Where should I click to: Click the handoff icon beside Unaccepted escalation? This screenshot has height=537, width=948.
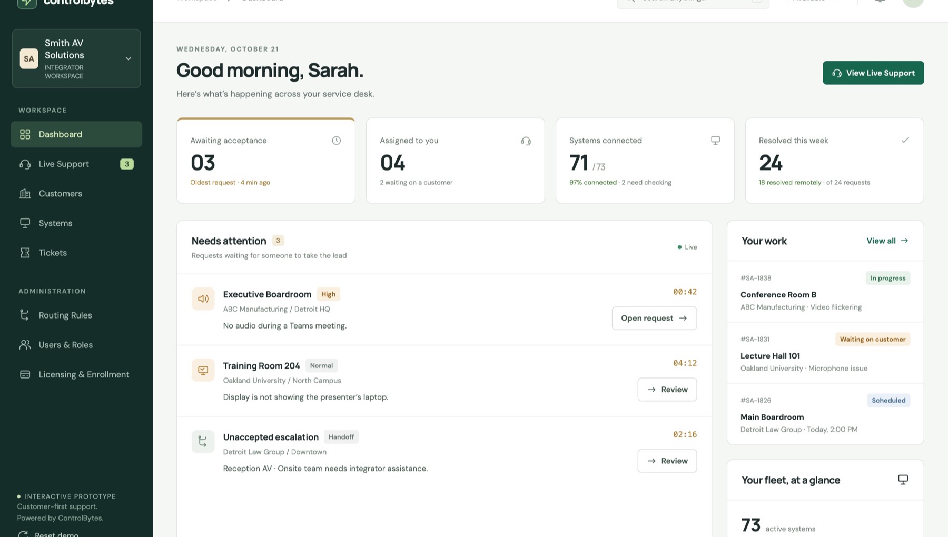tap(203, 441)
